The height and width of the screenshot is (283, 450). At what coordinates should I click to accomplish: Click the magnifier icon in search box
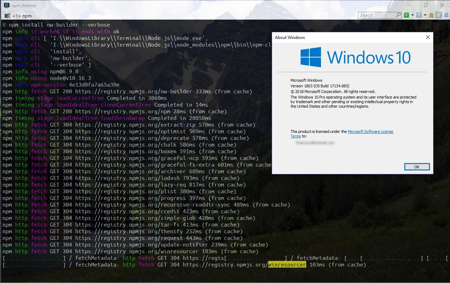click(398, 15)
